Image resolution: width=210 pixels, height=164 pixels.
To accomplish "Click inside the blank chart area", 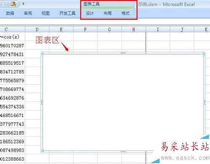I will 123,102.
